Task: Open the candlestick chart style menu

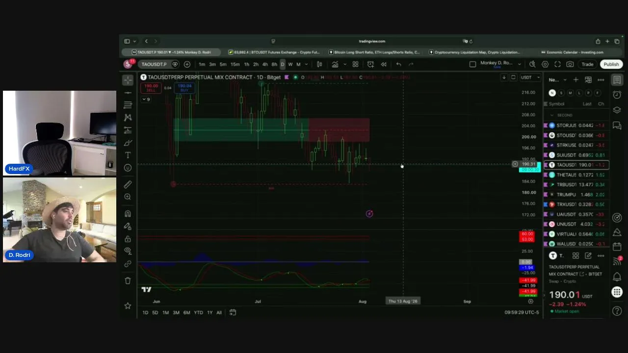Action: (x=319, y=64)
